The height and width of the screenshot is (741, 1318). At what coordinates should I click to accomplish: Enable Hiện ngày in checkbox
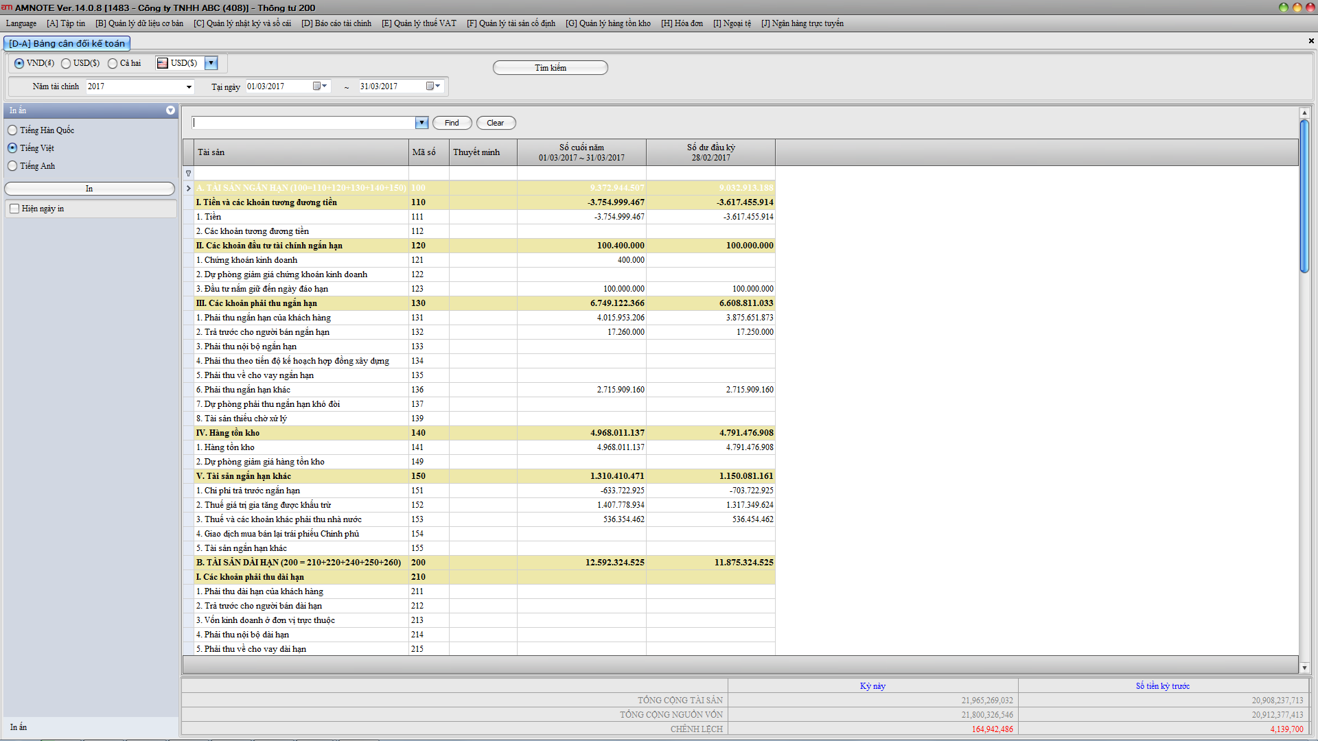[x=14, y=209]
